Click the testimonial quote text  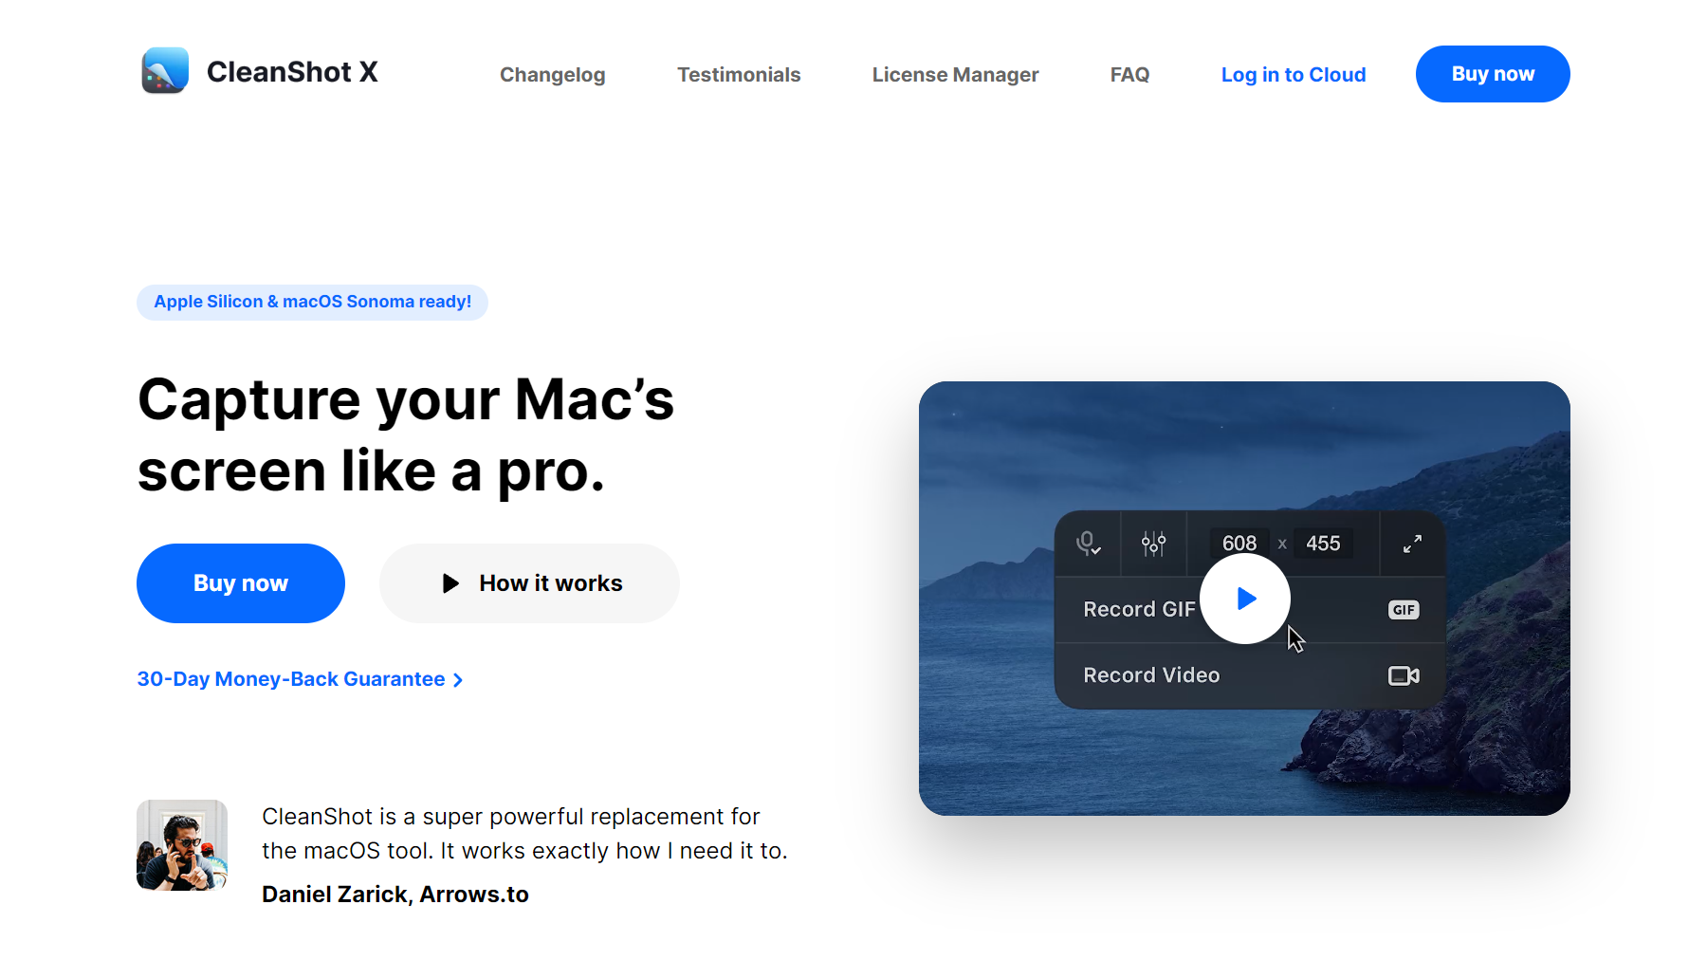coord(524,834)
